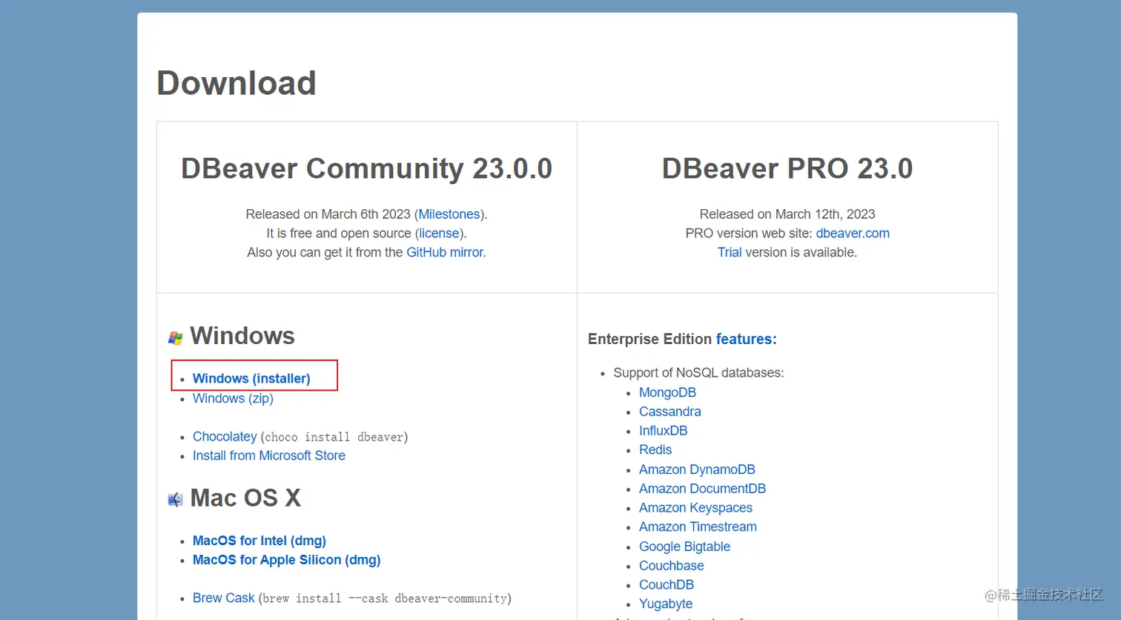Open the Google Bigtable link
1121x620 pixels.
coord(684,547)
